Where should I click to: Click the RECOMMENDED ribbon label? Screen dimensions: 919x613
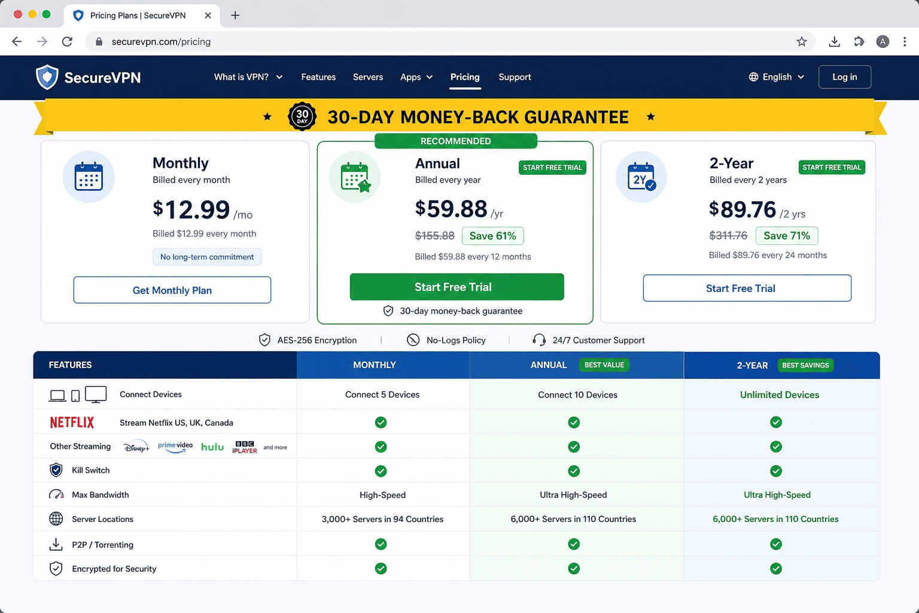[x=456, y=141]
